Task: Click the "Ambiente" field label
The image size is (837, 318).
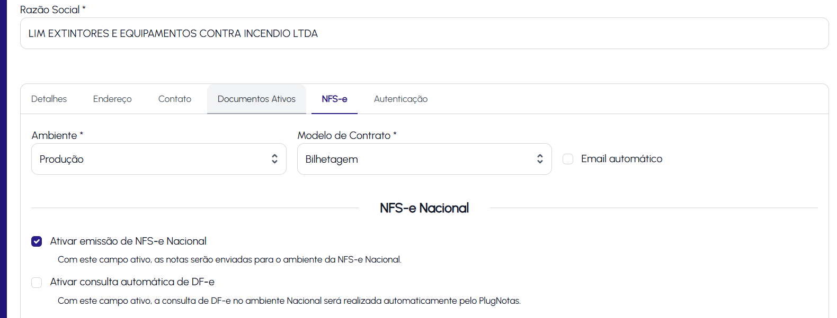Action: [x=54, y=136]
